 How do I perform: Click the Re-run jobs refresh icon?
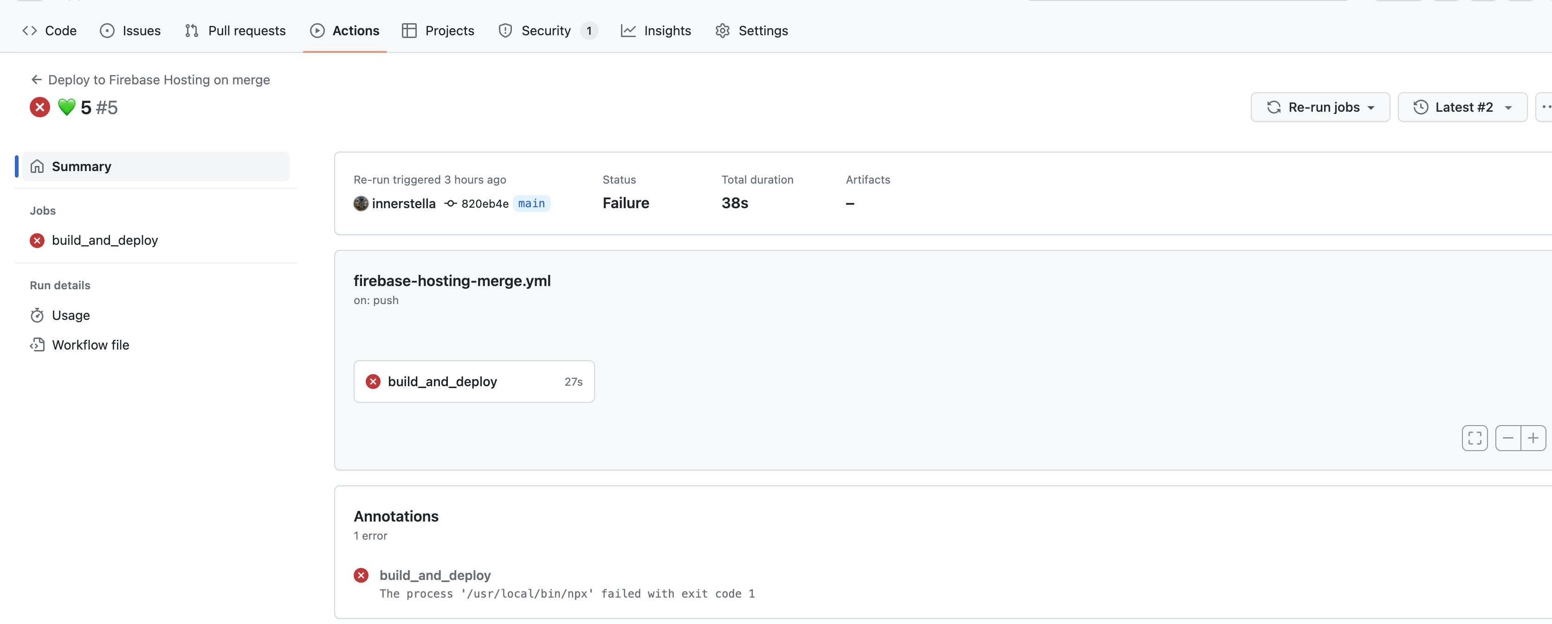coord(1274,107)
